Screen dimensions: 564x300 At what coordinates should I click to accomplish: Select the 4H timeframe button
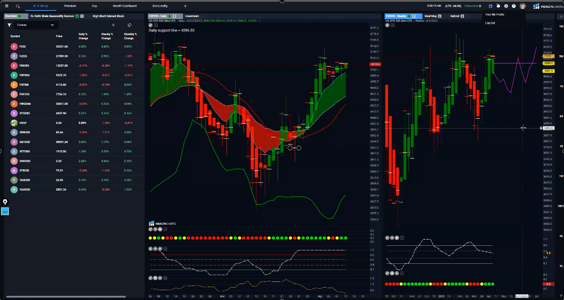pos(561,116)
